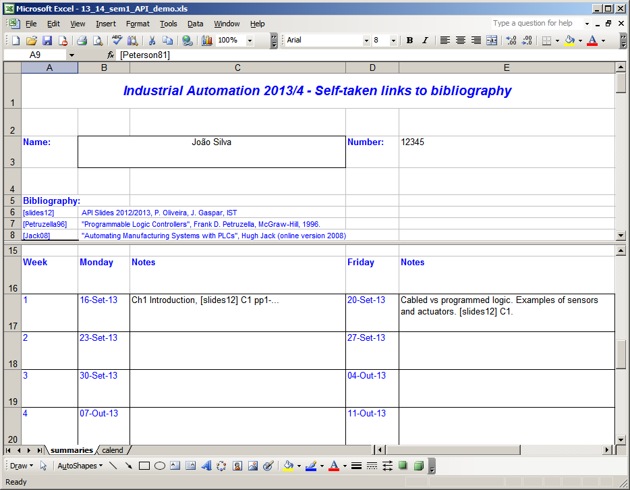
Task: Launch the Chart Wizard
Action: (206, 40)
